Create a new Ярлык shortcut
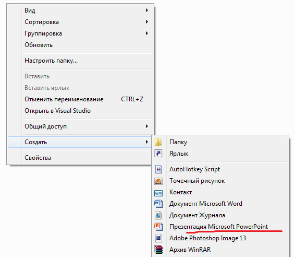This screenshot has height=257, width=295. (220, 154)
